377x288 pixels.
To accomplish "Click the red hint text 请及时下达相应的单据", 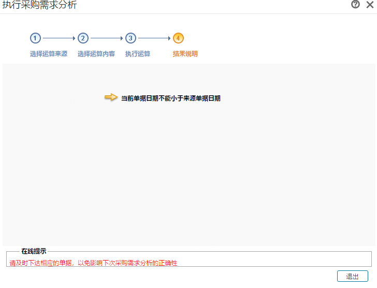I will click(40, 263).
